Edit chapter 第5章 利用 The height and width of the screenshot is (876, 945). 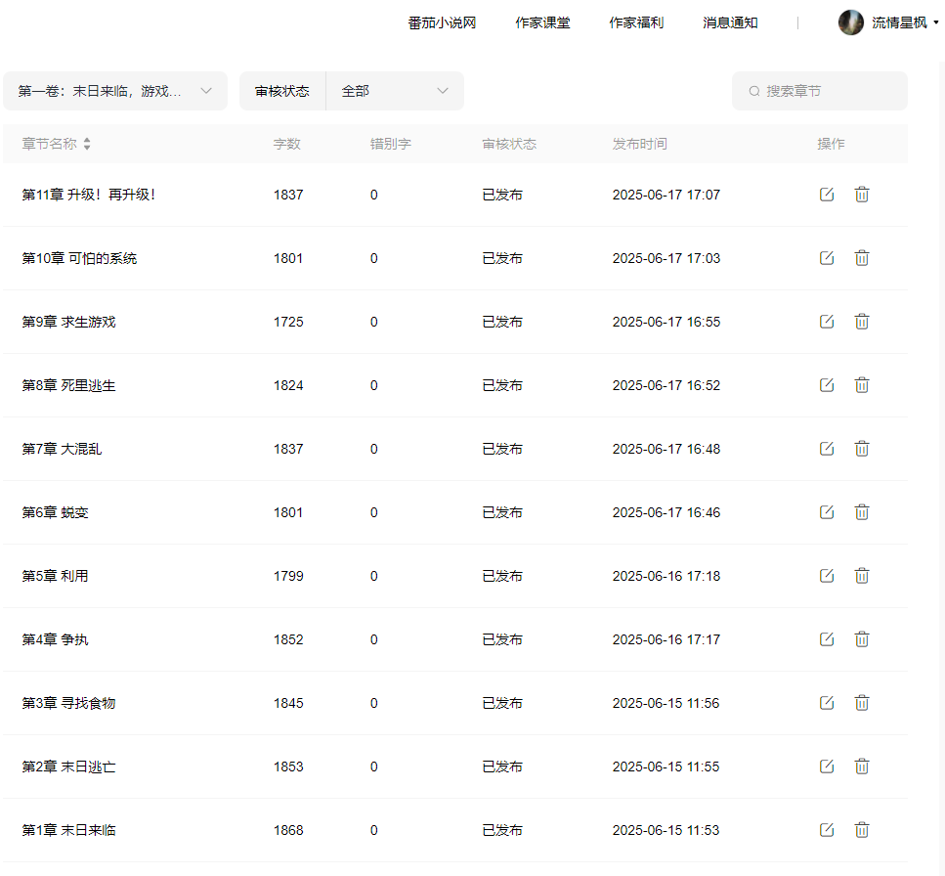[x=827, y=576]
